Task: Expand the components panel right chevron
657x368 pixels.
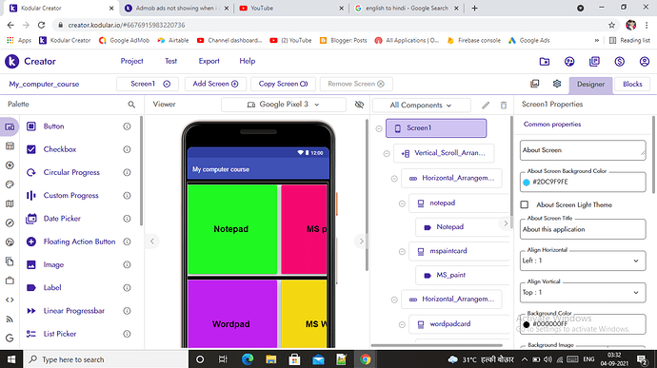Action: pos(506,223)
